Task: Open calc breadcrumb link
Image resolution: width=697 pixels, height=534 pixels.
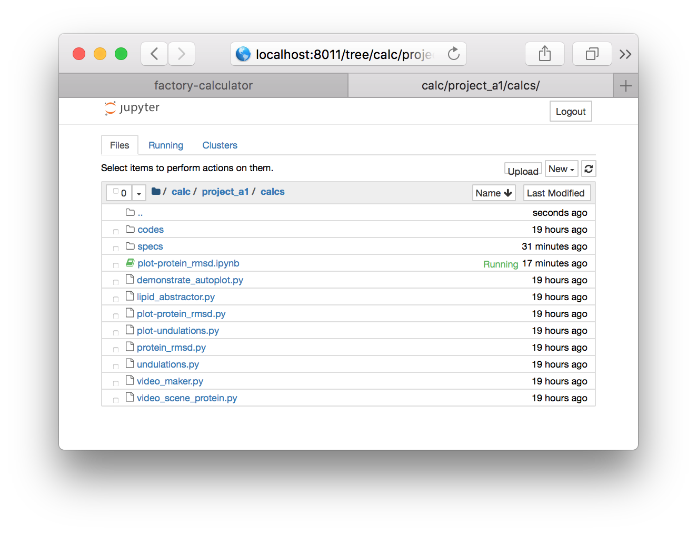Action: tap(181, 192)
